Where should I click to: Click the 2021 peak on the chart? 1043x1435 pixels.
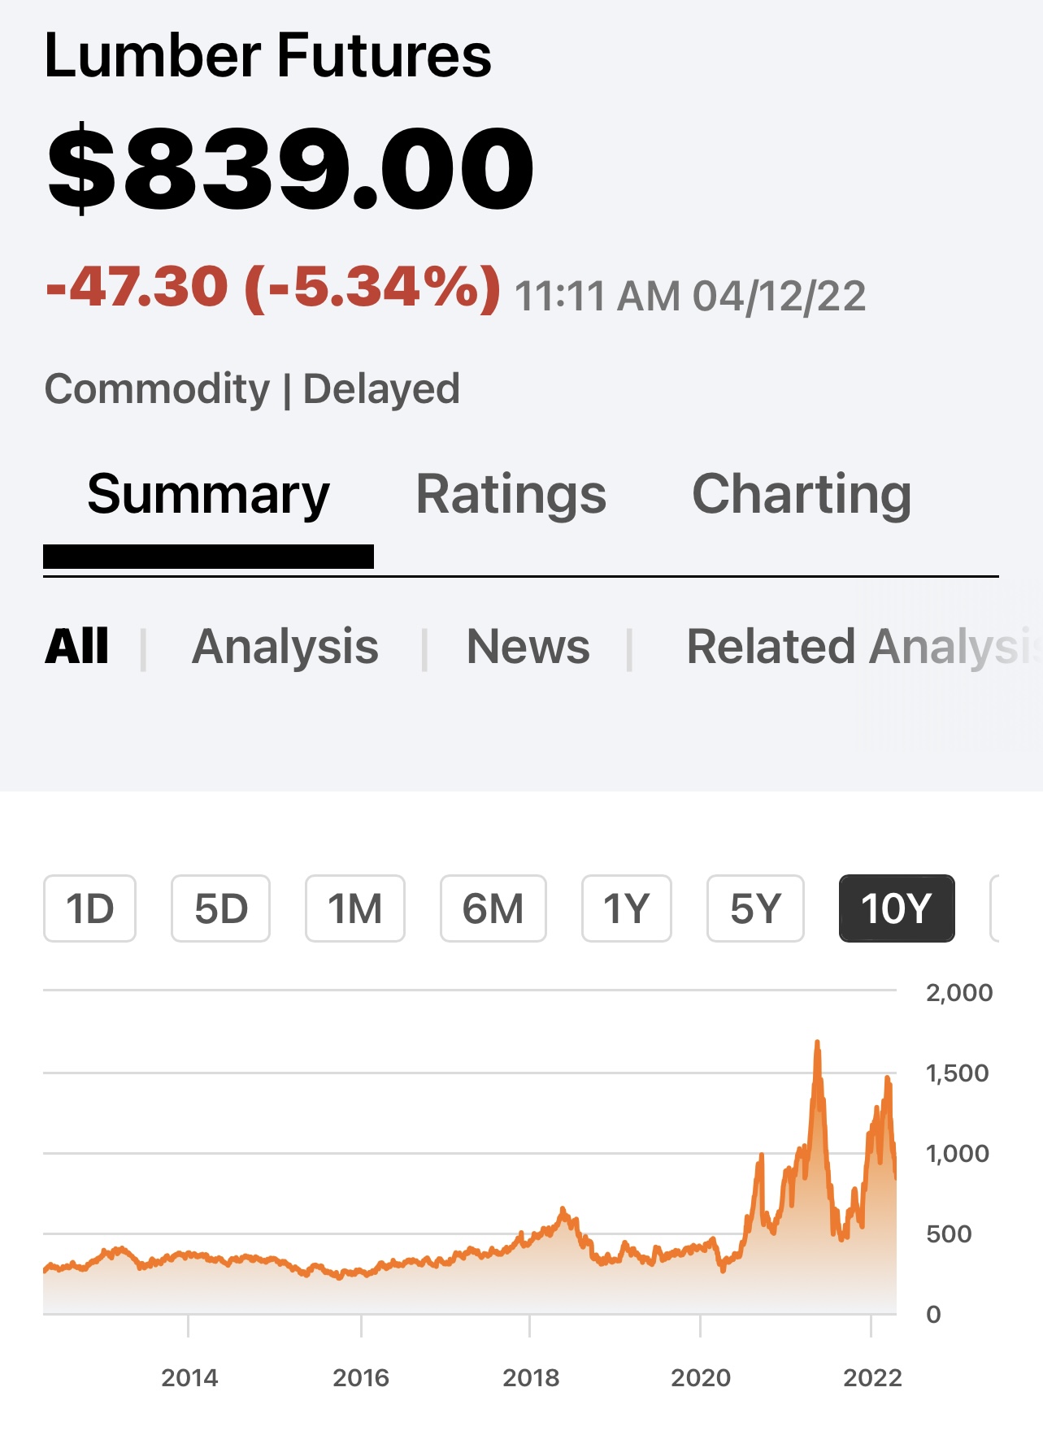pos(817,1043)
